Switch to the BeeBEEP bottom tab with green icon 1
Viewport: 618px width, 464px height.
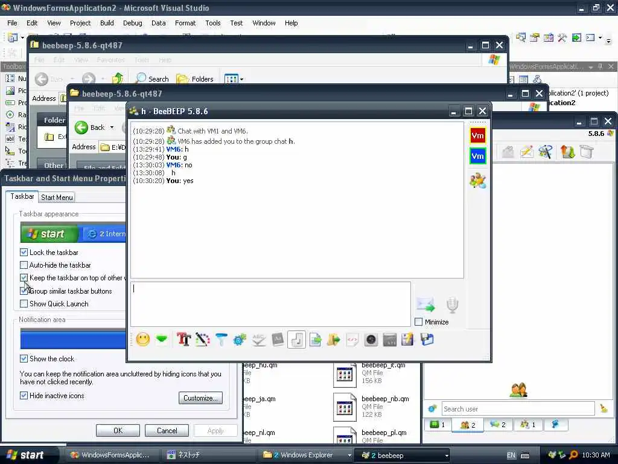coord(437,425)
